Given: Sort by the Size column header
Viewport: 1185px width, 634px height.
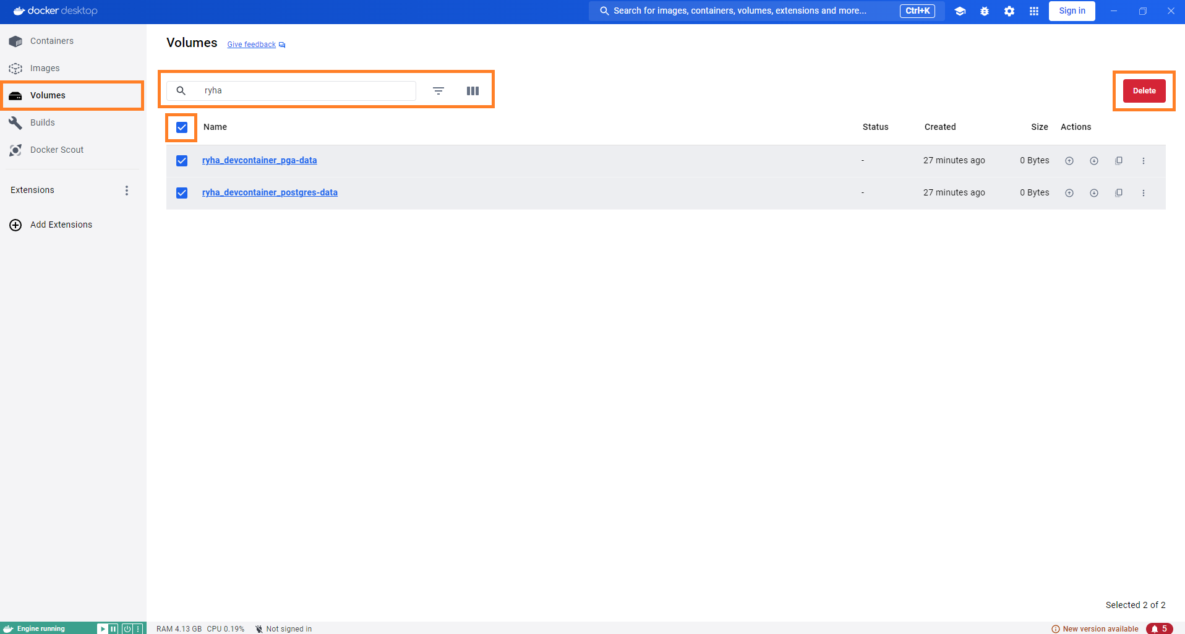Looking at the screenshot, I should pos(1039,127).
